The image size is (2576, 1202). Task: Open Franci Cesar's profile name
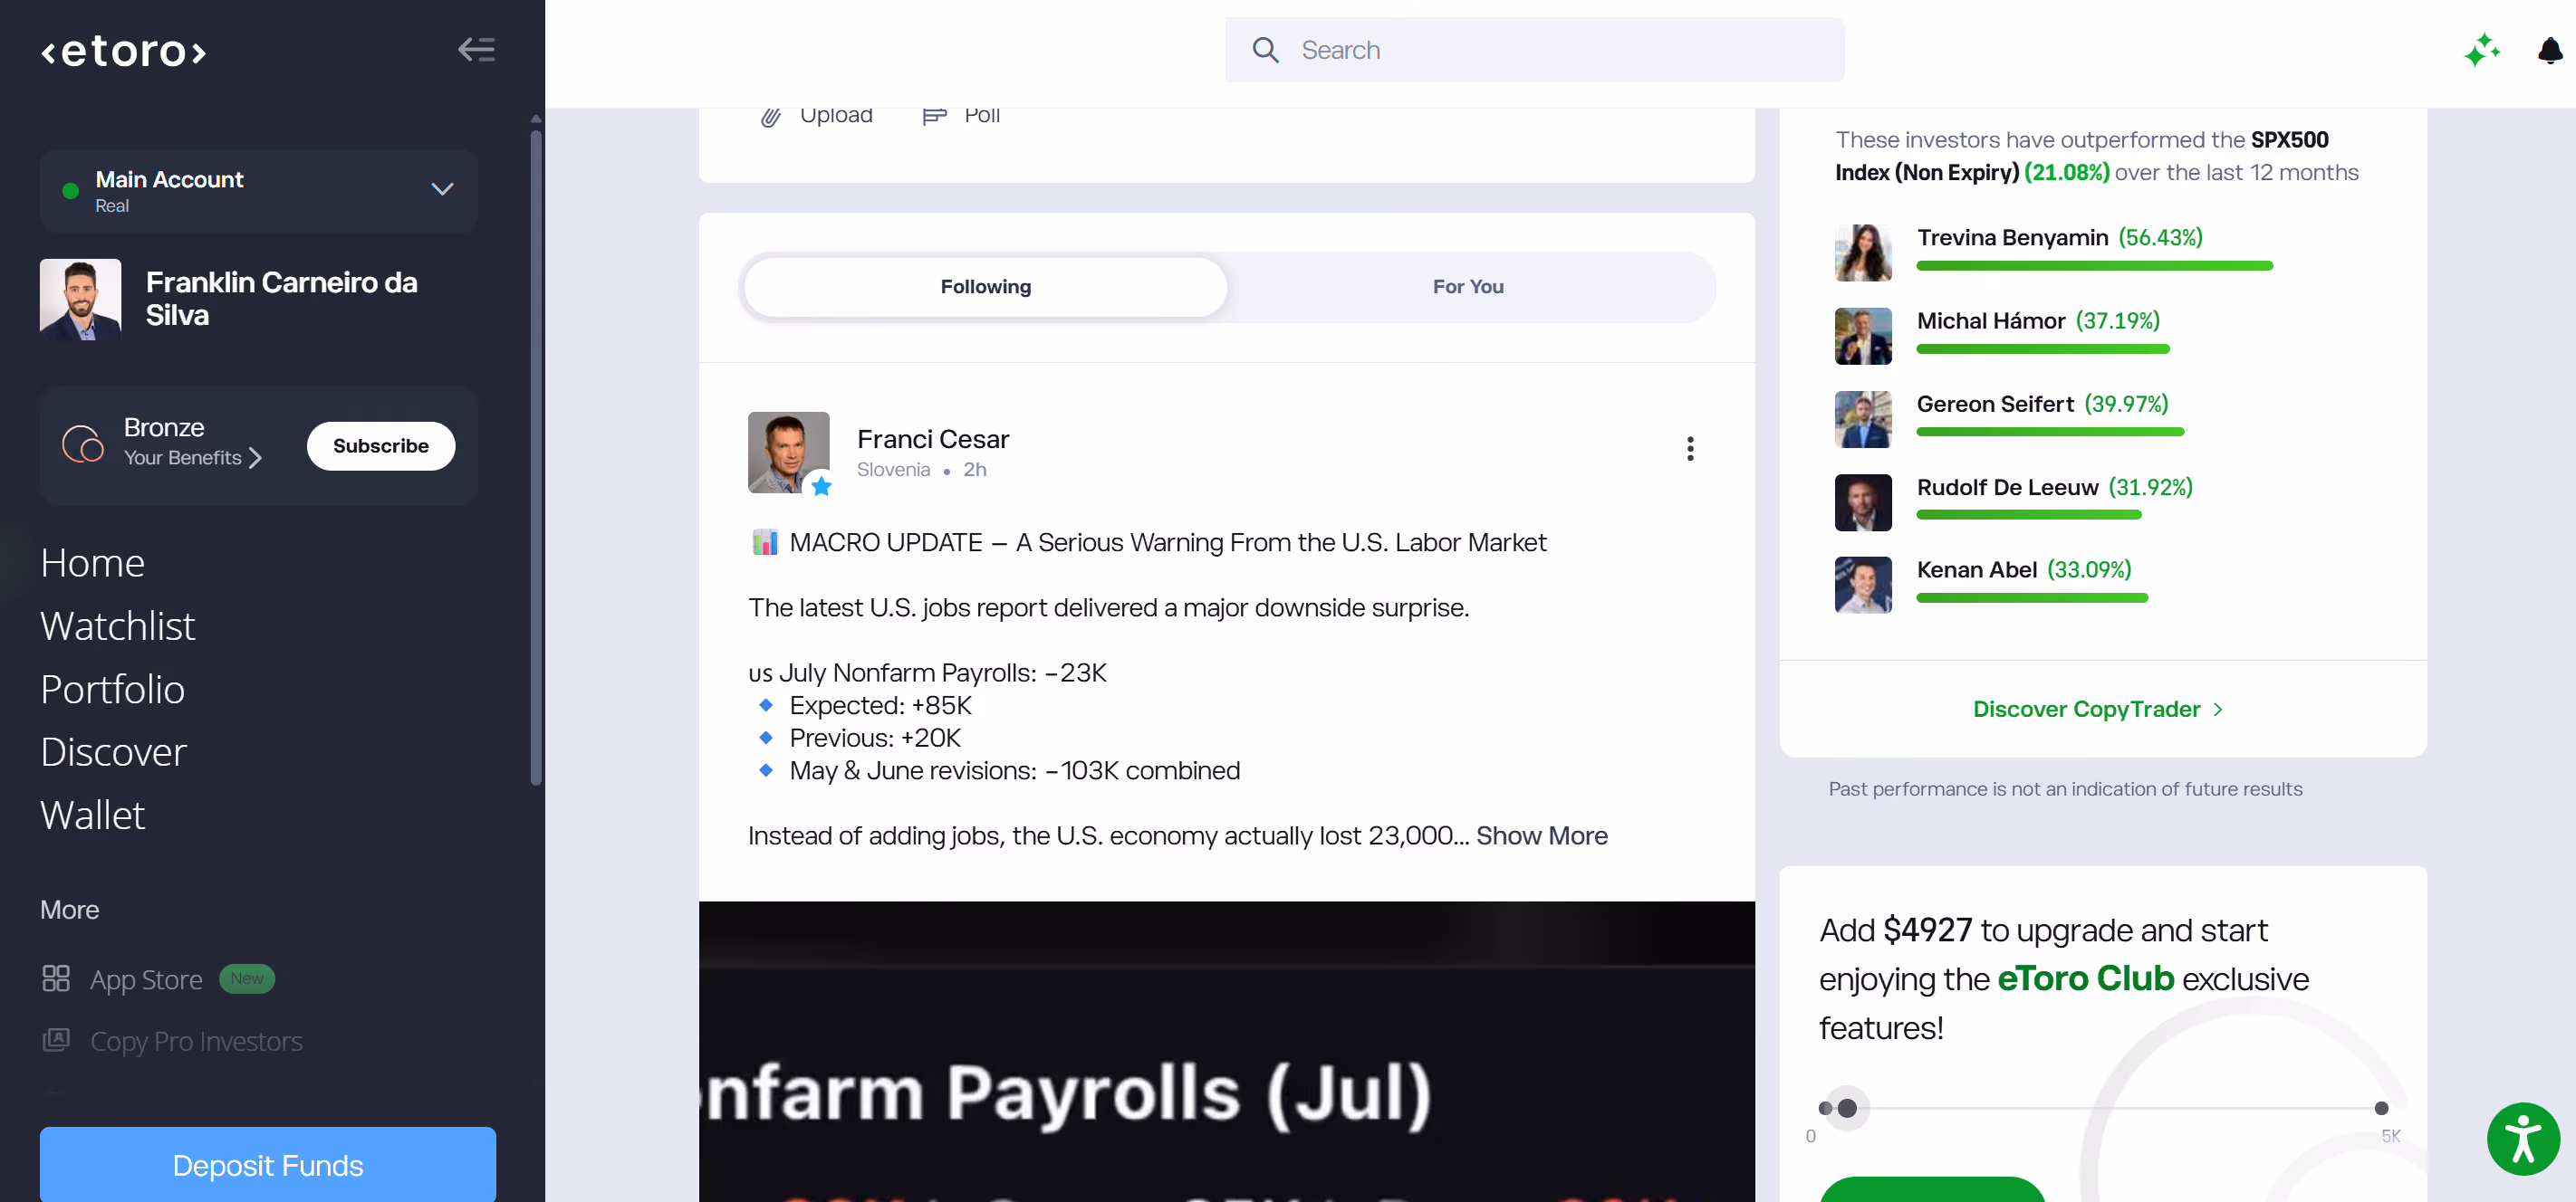[933, 439]
